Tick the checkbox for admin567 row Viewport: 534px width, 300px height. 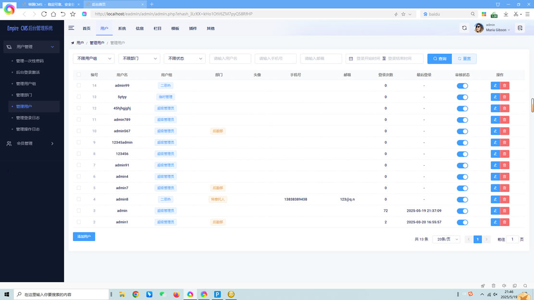[x=79, y=131]
